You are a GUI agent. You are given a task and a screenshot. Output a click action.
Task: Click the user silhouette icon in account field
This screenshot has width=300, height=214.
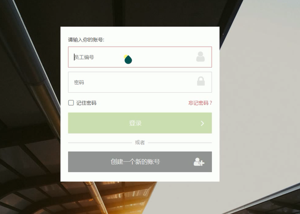click(x=200, y=56)
